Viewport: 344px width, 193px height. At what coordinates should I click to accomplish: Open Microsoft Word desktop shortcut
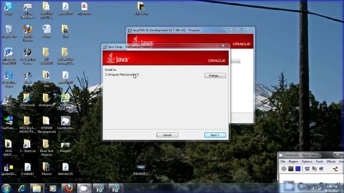(9, 56)
